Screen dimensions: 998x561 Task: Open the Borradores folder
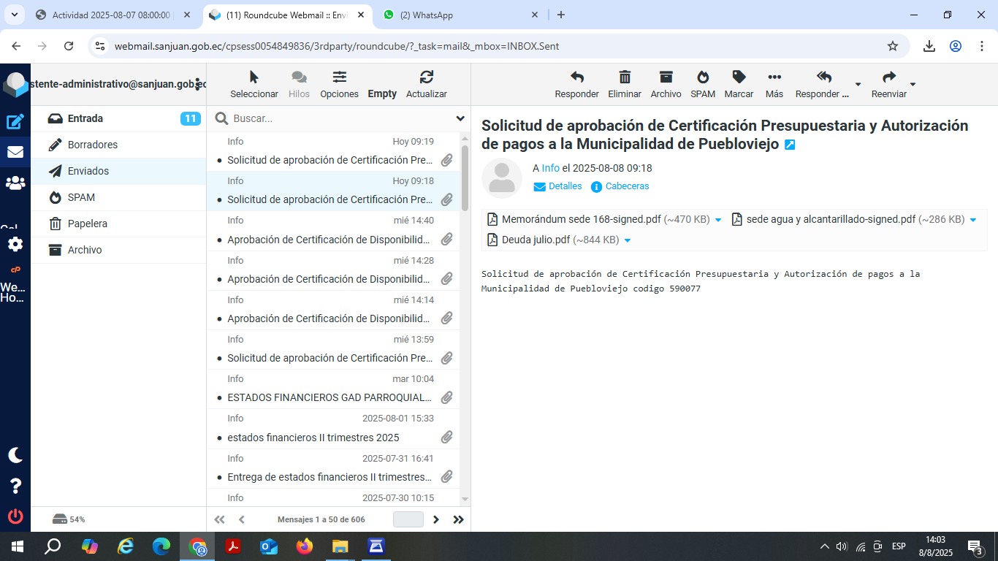tap(93, 145)
